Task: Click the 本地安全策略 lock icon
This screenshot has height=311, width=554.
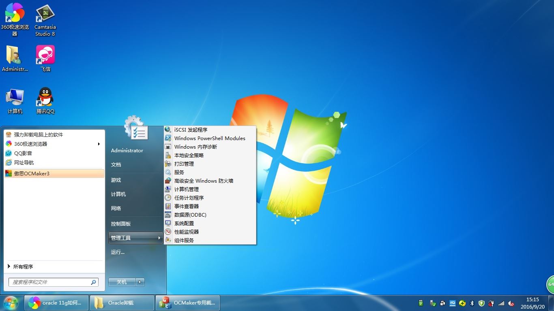Action: (167, 155)
